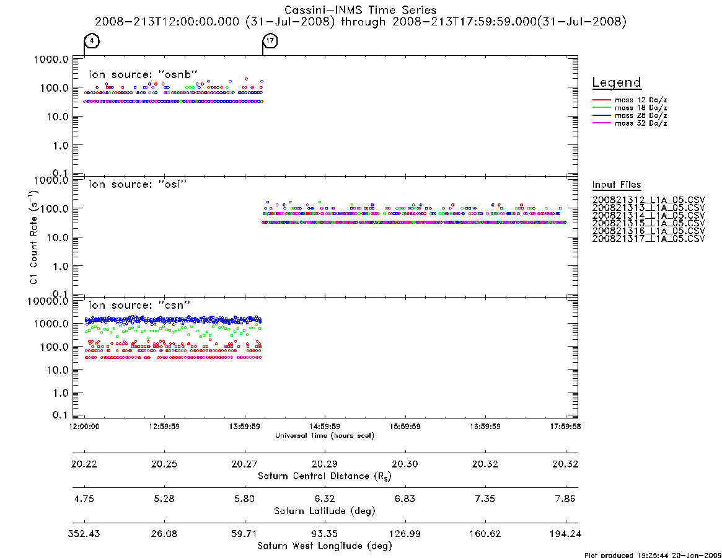Image resolution: width=722 pixels, height=558 pixels.
Task: Click the 'ion source: "osnb"' label
Action: 143,74
